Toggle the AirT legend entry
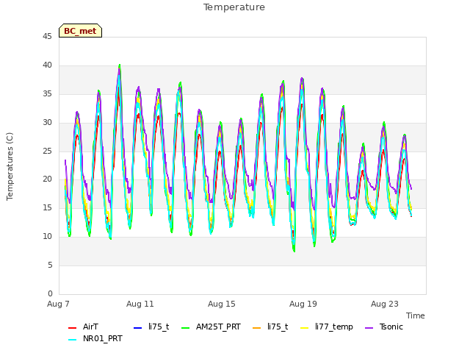This screenshot has height=353, width=470. (x=83, y=327)
